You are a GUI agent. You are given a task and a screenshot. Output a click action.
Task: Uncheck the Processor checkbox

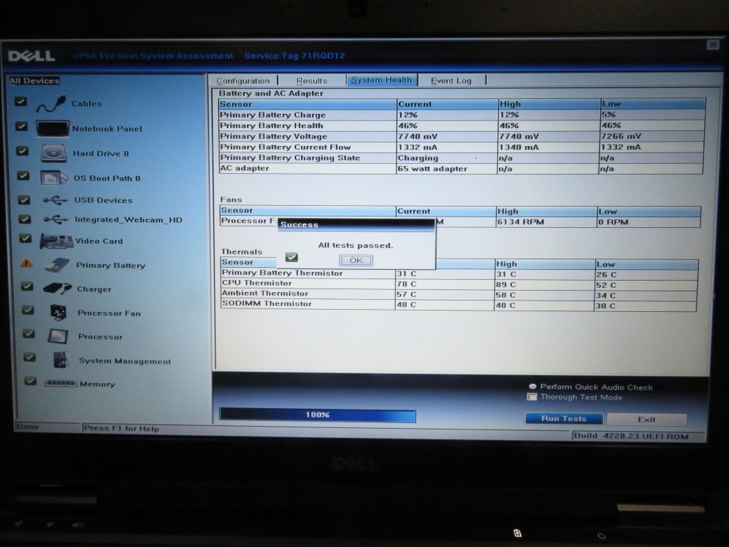[28, 333]
